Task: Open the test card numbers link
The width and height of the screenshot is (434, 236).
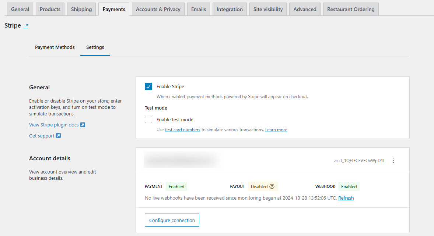Action: pyautogui.click(x=182, y=129)
